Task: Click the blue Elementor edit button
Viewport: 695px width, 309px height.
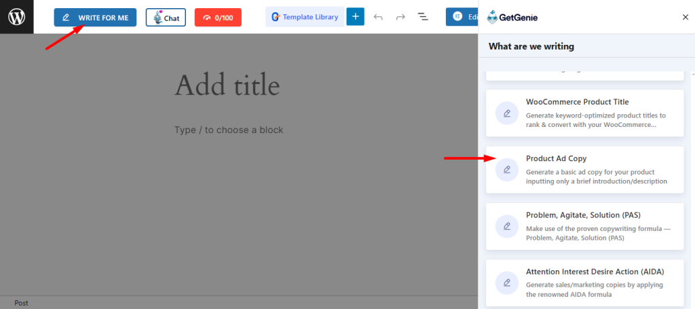Action: [x=462, y=17]
